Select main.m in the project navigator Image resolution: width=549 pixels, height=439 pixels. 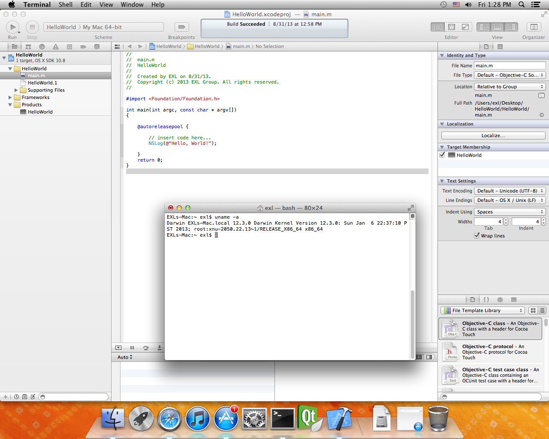[56, 75]
